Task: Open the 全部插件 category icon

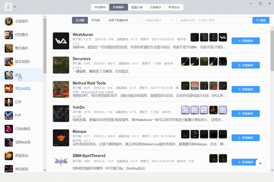Action: click(x=9, y=21)
